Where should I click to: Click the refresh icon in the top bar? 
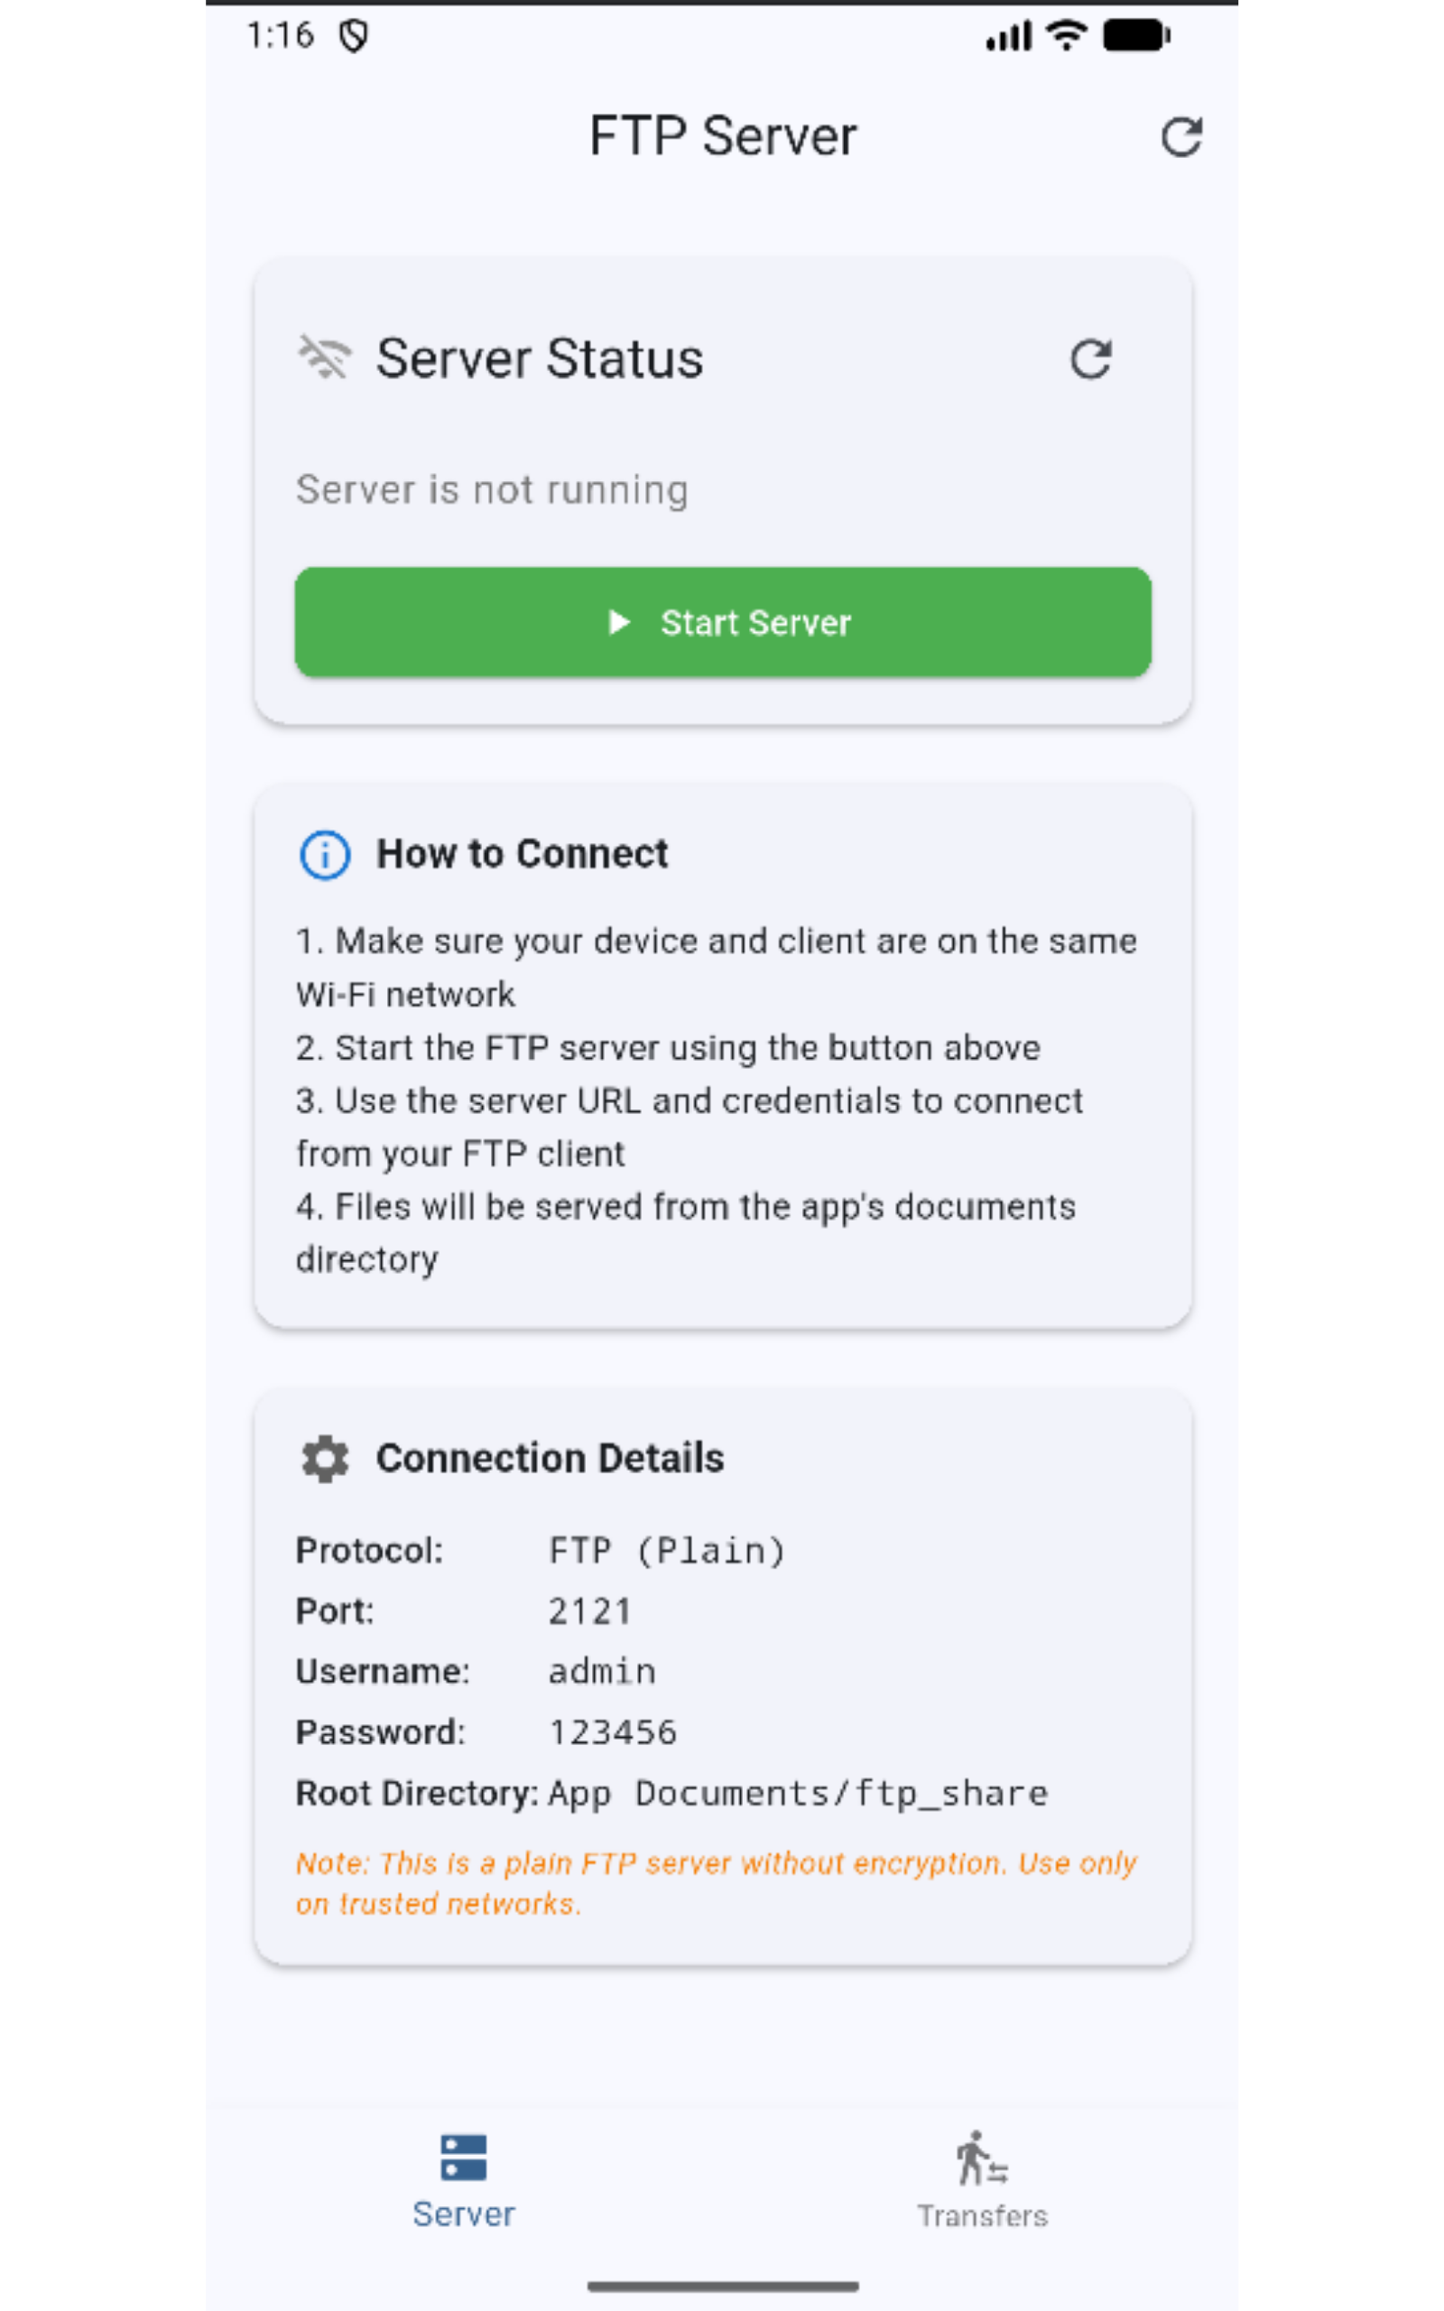tap(1181, 136)
